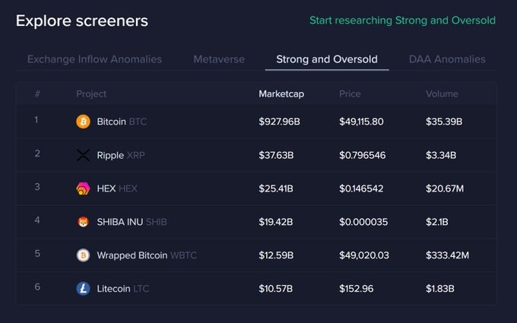Open the Litecoin LTC project name
Image resolution: width=517 pixels, height=323 pixels.
tap(123, 289)
